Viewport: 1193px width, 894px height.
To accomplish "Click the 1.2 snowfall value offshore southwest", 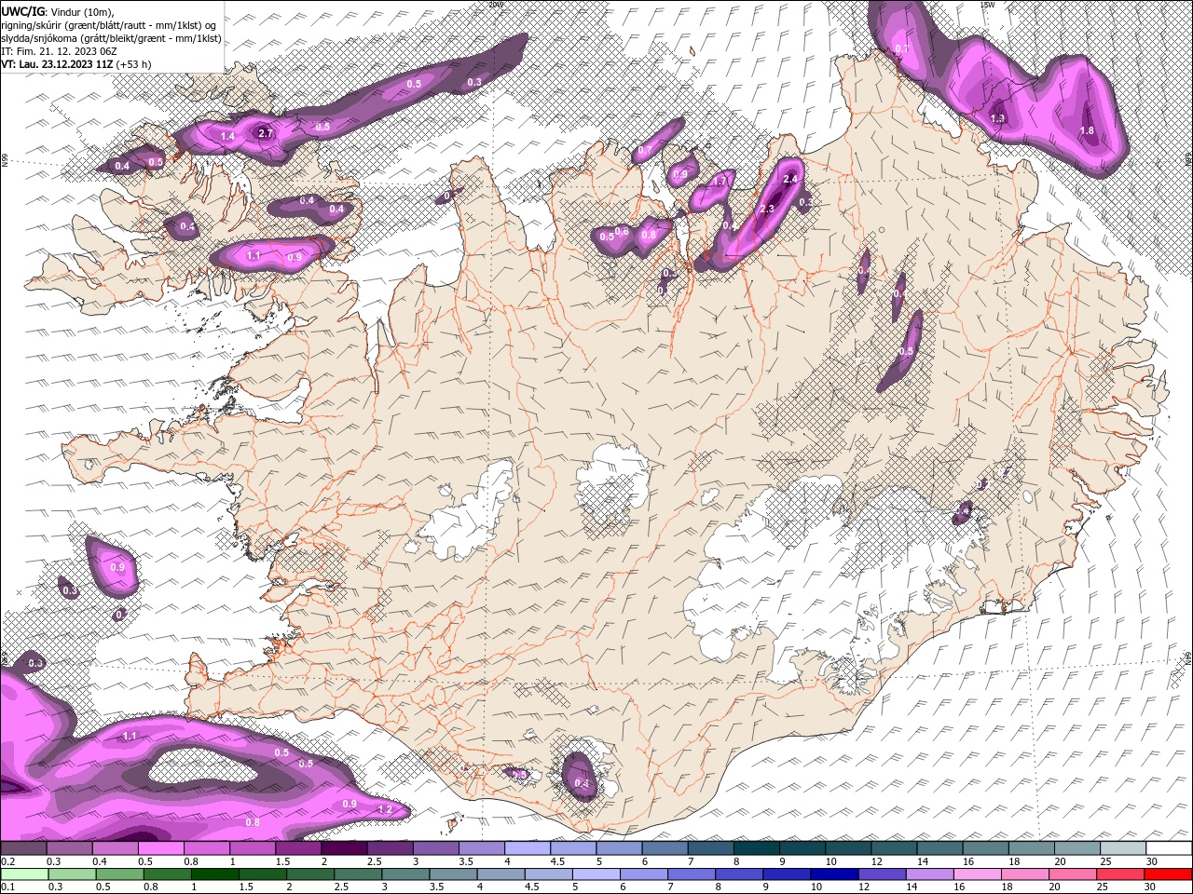I will tap(385, 809).
